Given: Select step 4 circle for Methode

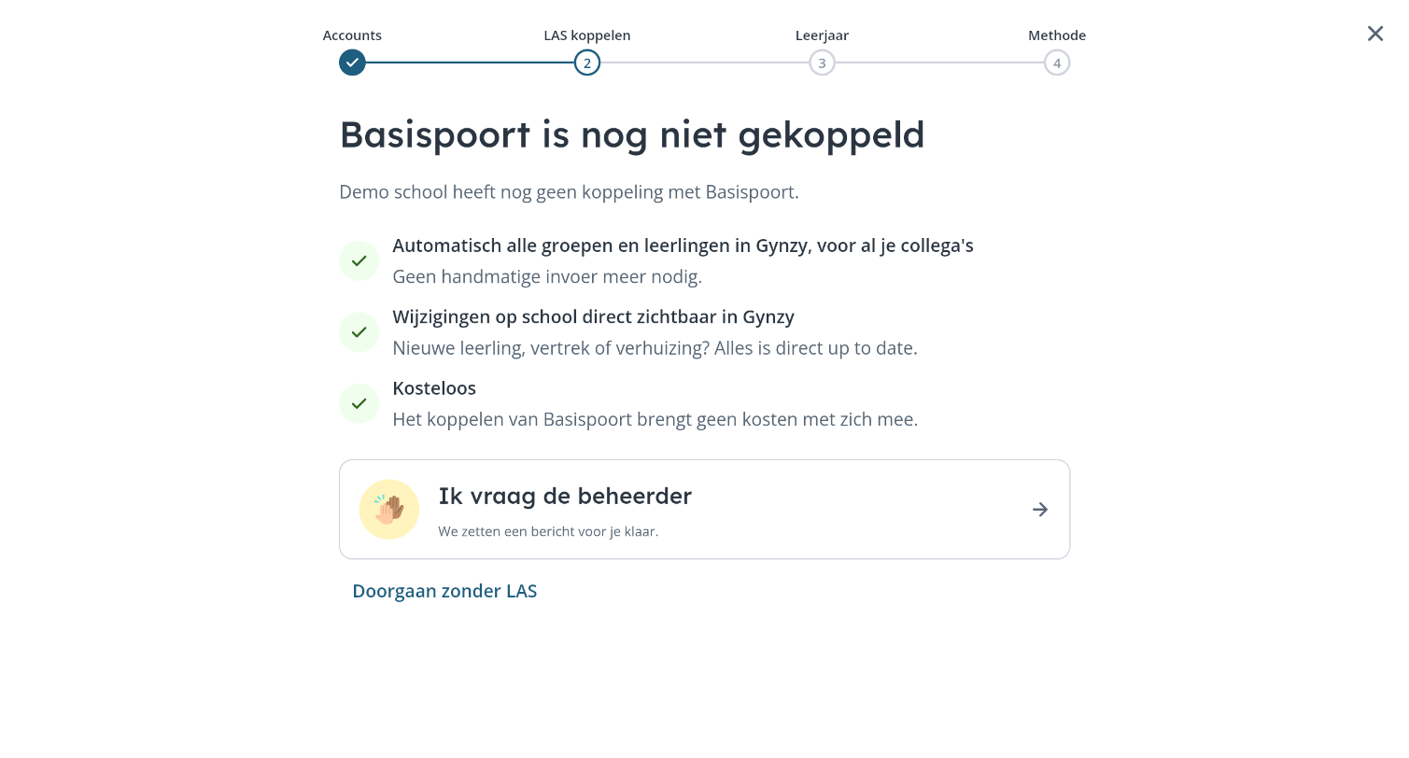Looking at the screenshot, I should 1057,63.
